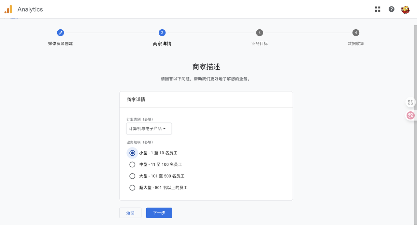This screenshot has height=225, width=417.
Task: Click the 业务目标 step label
Action: click(x=259, y=44)
